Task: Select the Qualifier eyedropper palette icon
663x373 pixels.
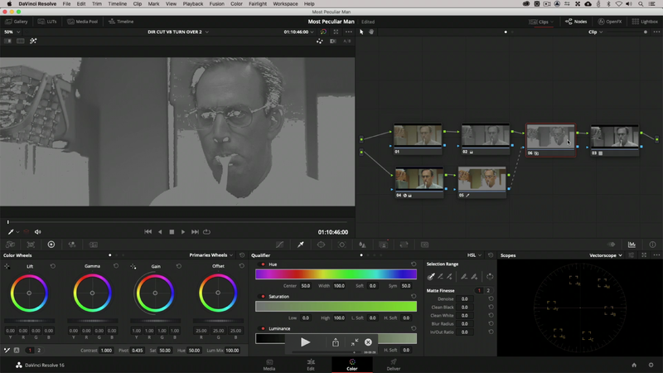Action: pyautogui.click(x=300, y=245)
